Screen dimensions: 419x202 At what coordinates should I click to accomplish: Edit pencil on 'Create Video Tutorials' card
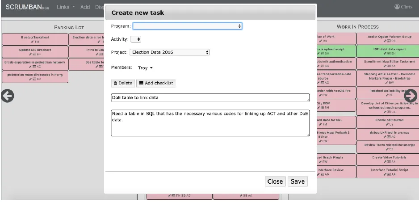click(x=385, y=162)
